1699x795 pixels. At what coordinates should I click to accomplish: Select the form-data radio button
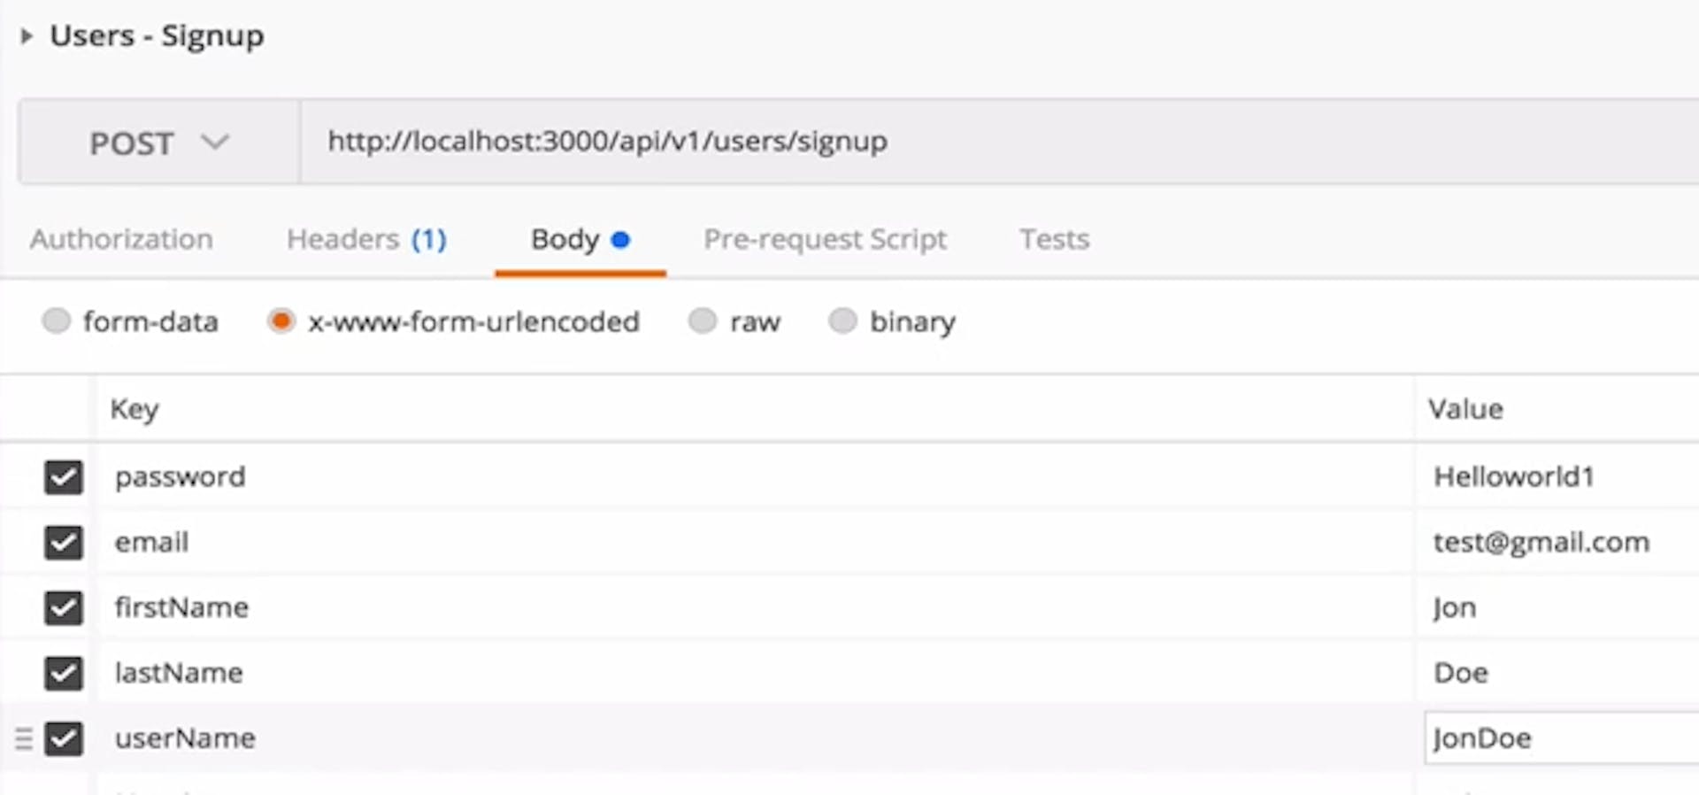[57, 320]
